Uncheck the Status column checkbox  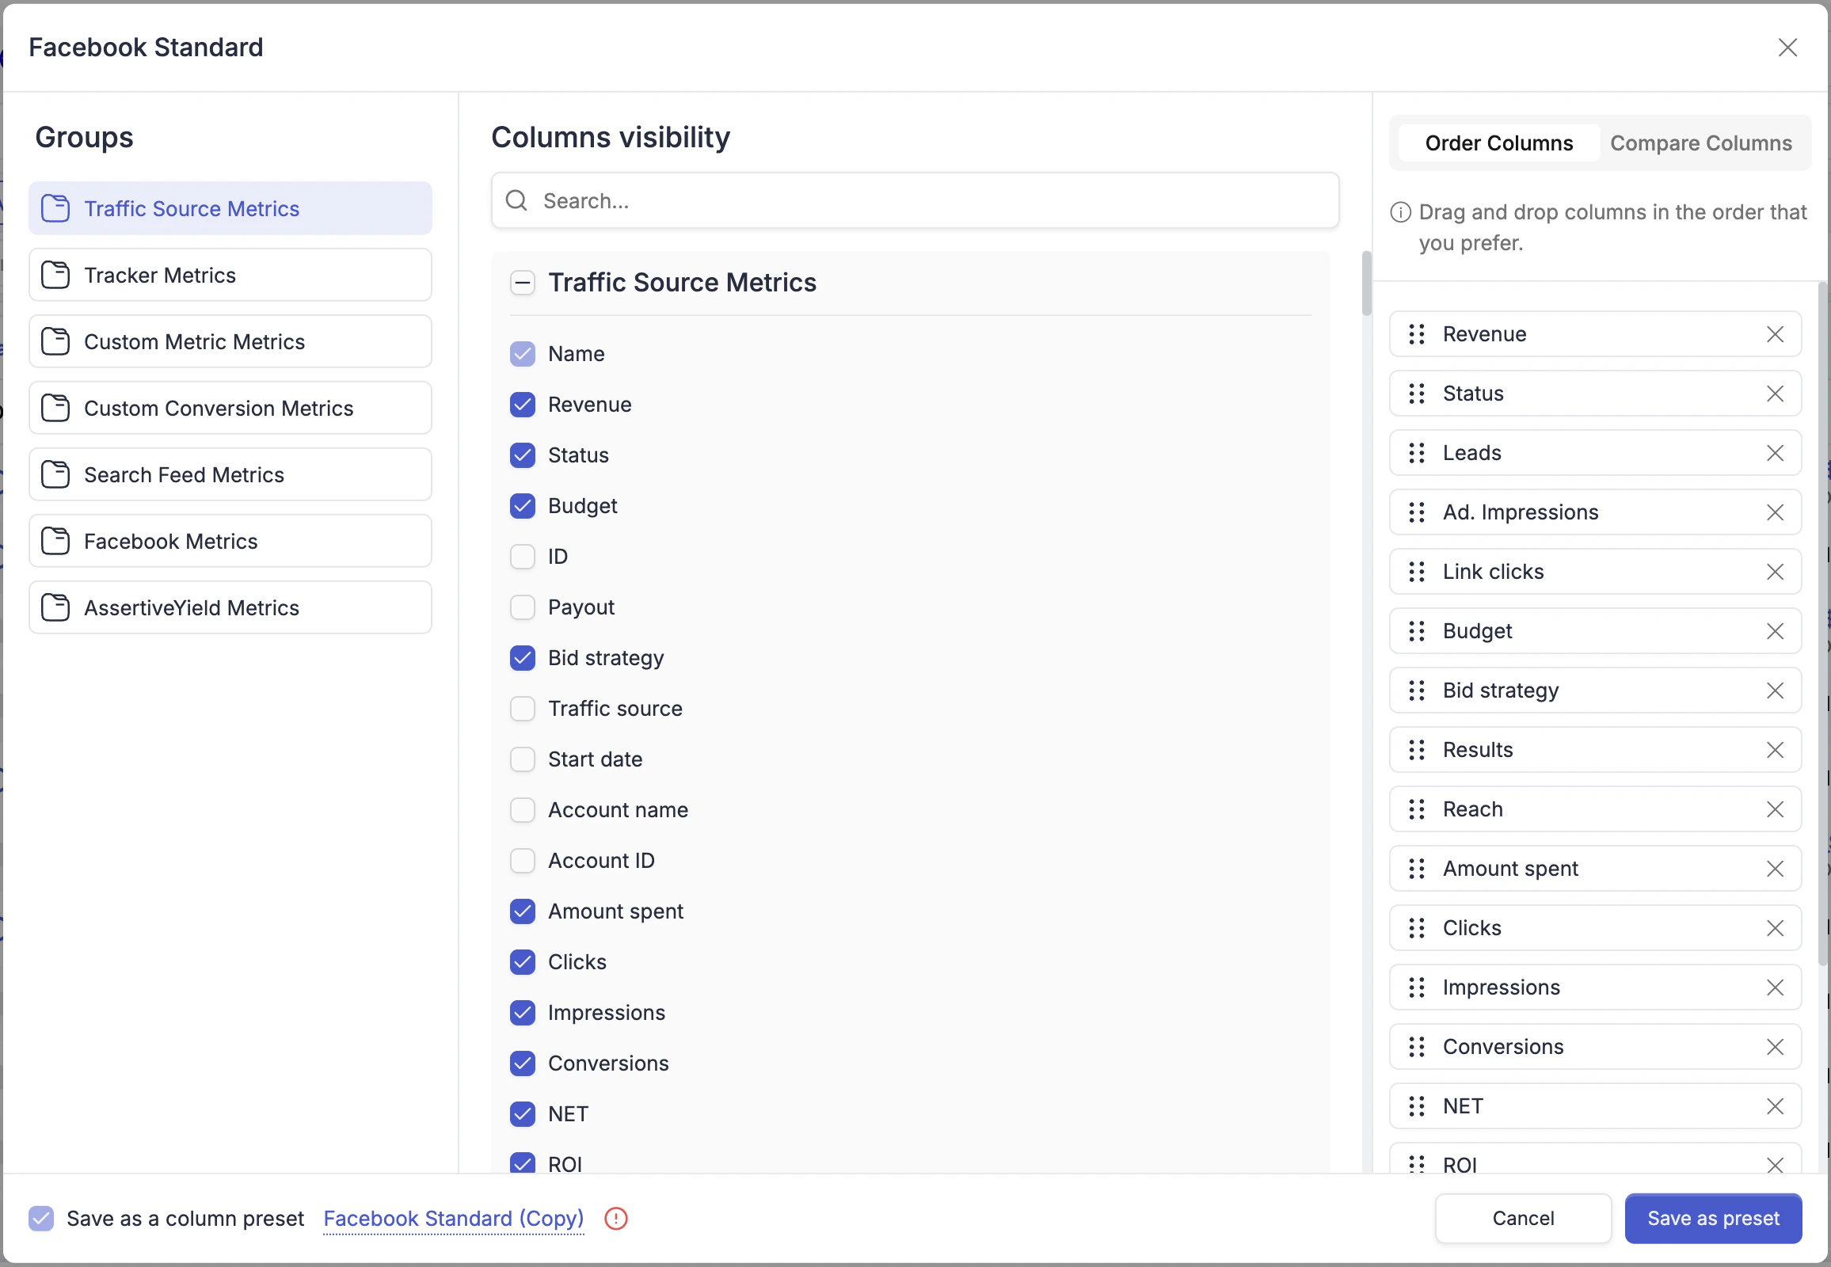523,455
